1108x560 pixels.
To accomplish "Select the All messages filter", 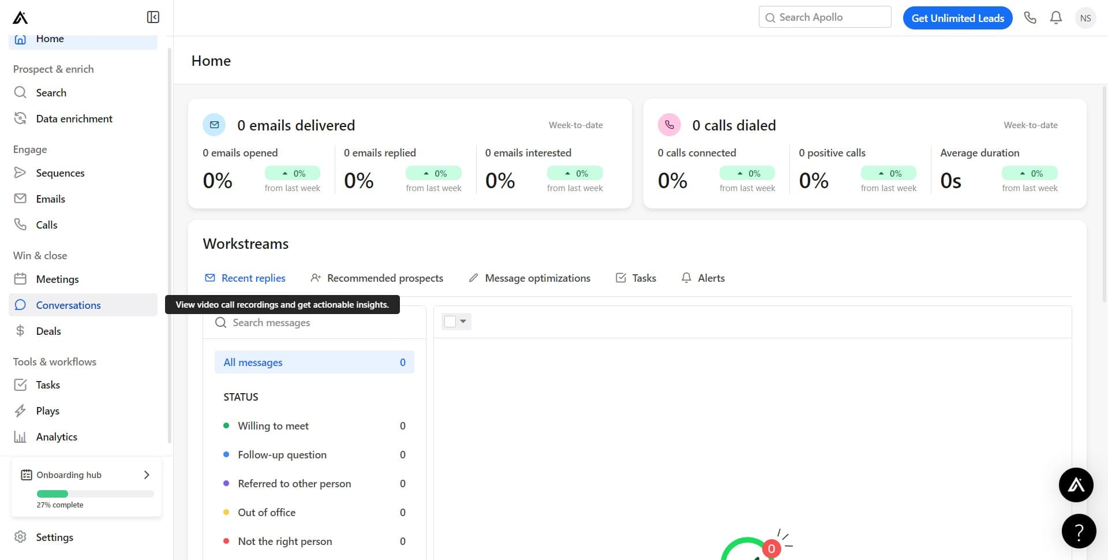I will [314, 363].
